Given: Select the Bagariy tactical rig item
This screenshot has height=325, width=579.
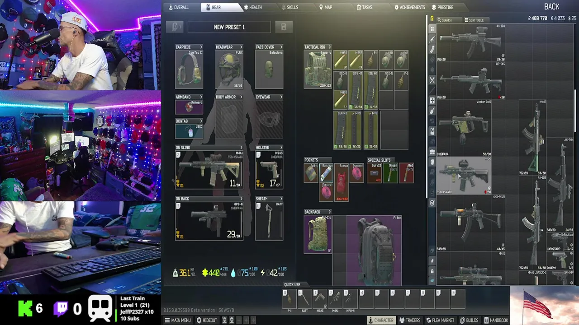Looking at the screenshot, I should (x=318, y=69).
